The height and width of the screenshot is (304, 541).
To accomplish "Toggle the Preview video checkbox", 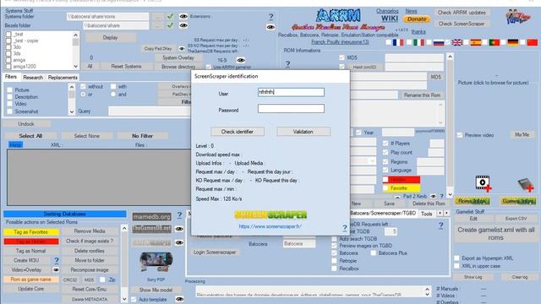I will click(460, 135).
